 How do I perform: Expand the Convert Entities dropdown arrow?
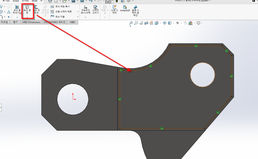click(x=27, y=17)
